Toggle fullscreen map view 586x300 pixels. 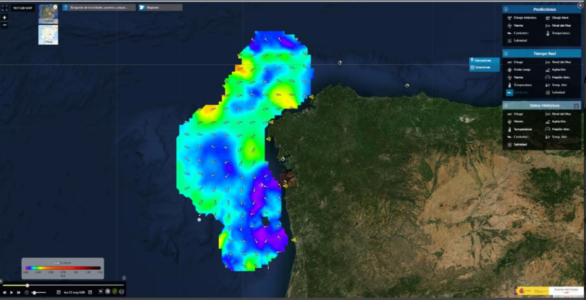tap(4, 7)
